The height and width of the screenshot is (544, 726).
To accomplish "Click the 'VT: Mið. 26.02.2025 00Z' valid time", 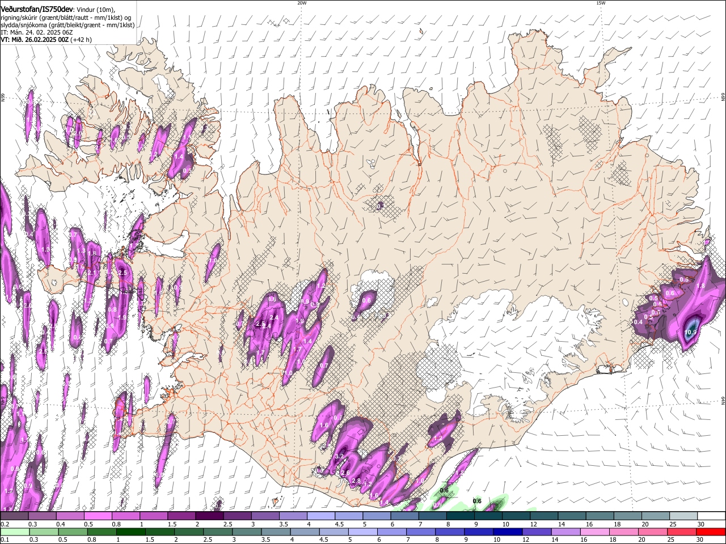I will [35, 40].
